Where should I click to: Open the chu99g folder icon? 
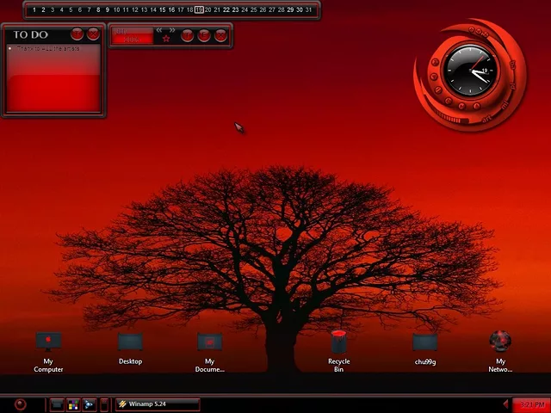(424, 343)
